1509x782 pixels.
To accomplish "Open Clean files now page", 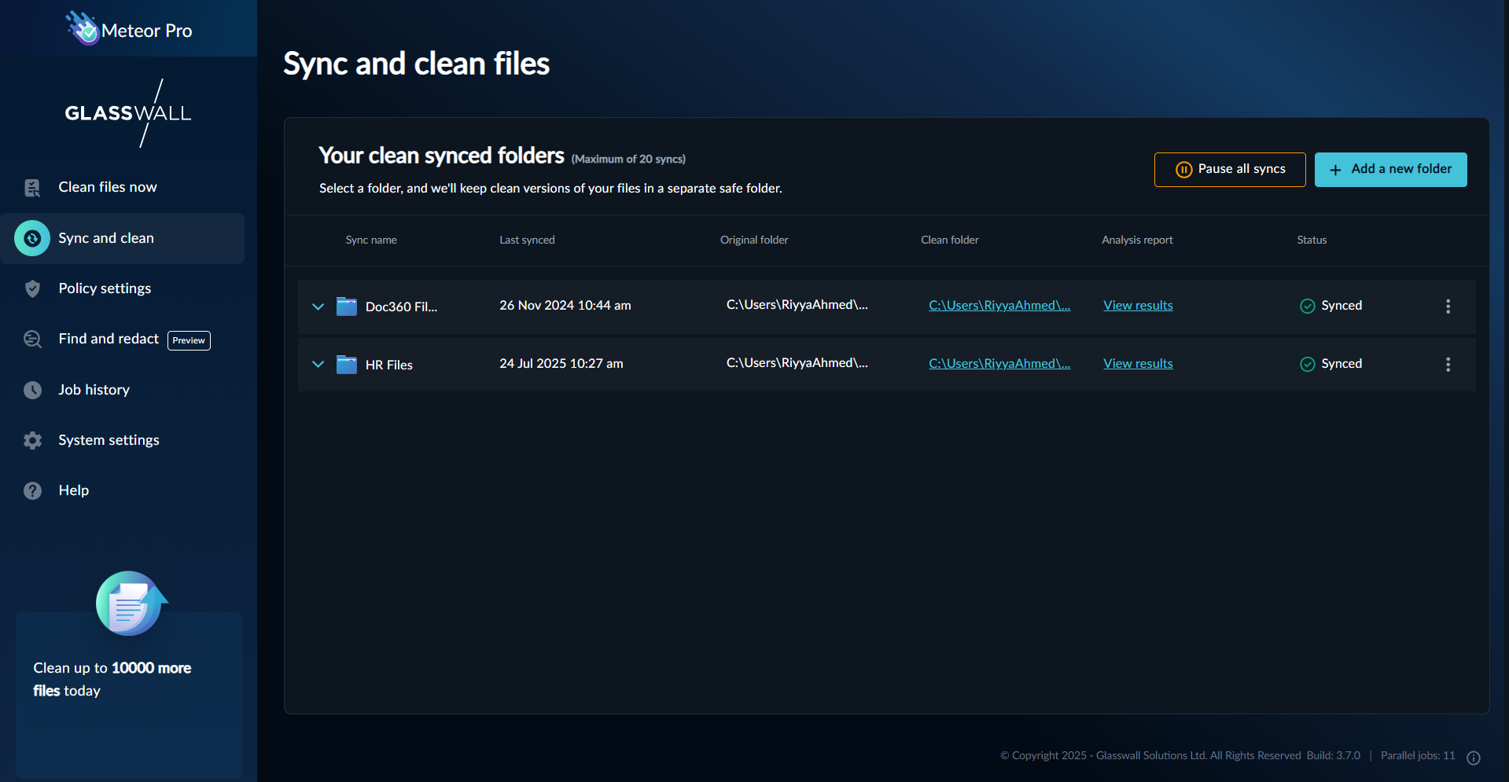I will tap(108, 187).
